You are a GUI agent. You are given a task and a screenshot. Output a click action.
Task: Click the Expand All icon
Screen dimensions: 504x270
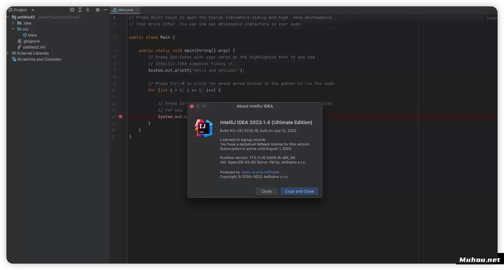click(x=80, y=10)
